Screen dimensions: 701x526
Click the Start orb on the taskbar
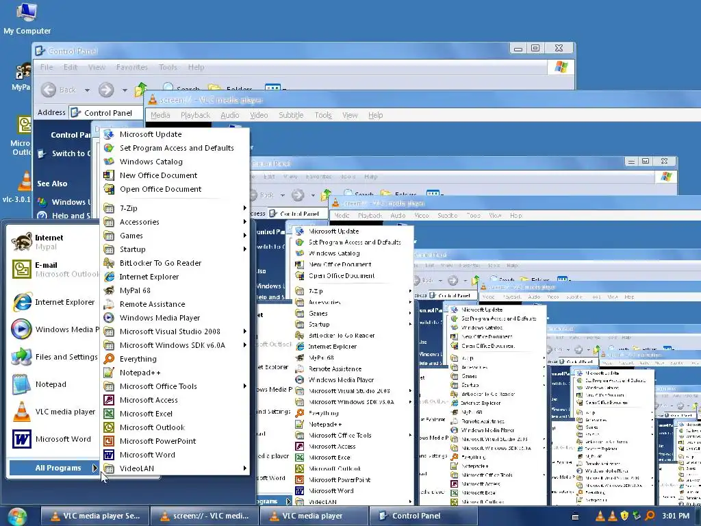(x=17, y=516)
